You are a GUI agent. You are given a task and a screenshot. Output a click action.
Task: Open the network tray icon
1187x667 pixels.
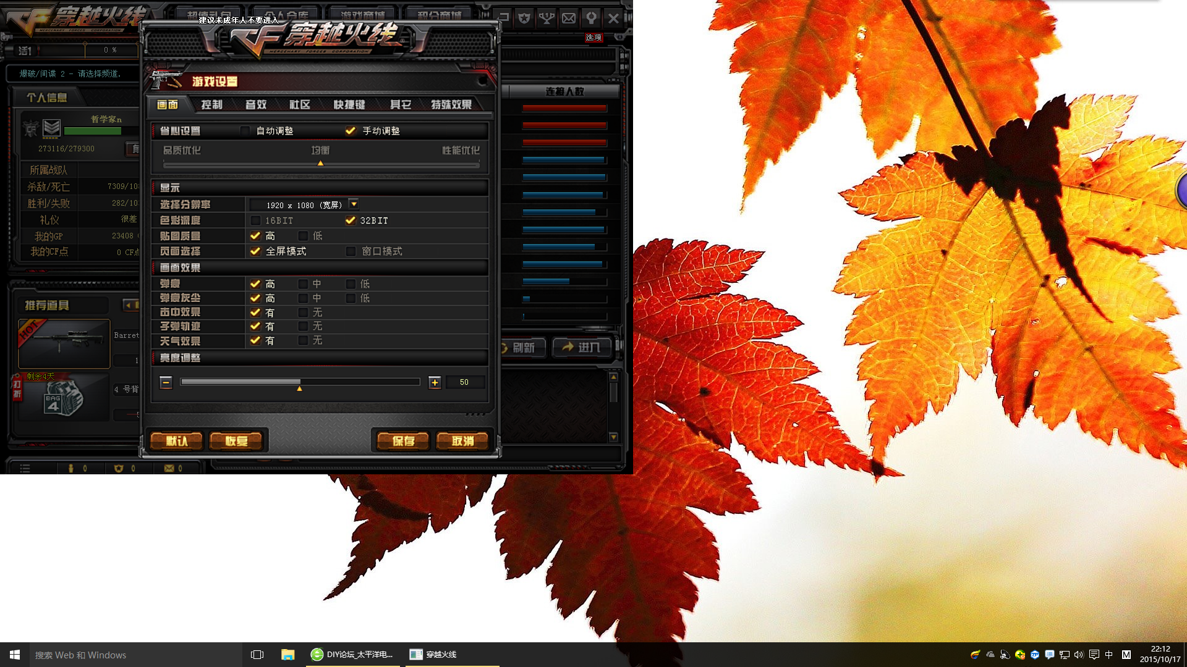pyautogui.click(x=1064, y=655)
